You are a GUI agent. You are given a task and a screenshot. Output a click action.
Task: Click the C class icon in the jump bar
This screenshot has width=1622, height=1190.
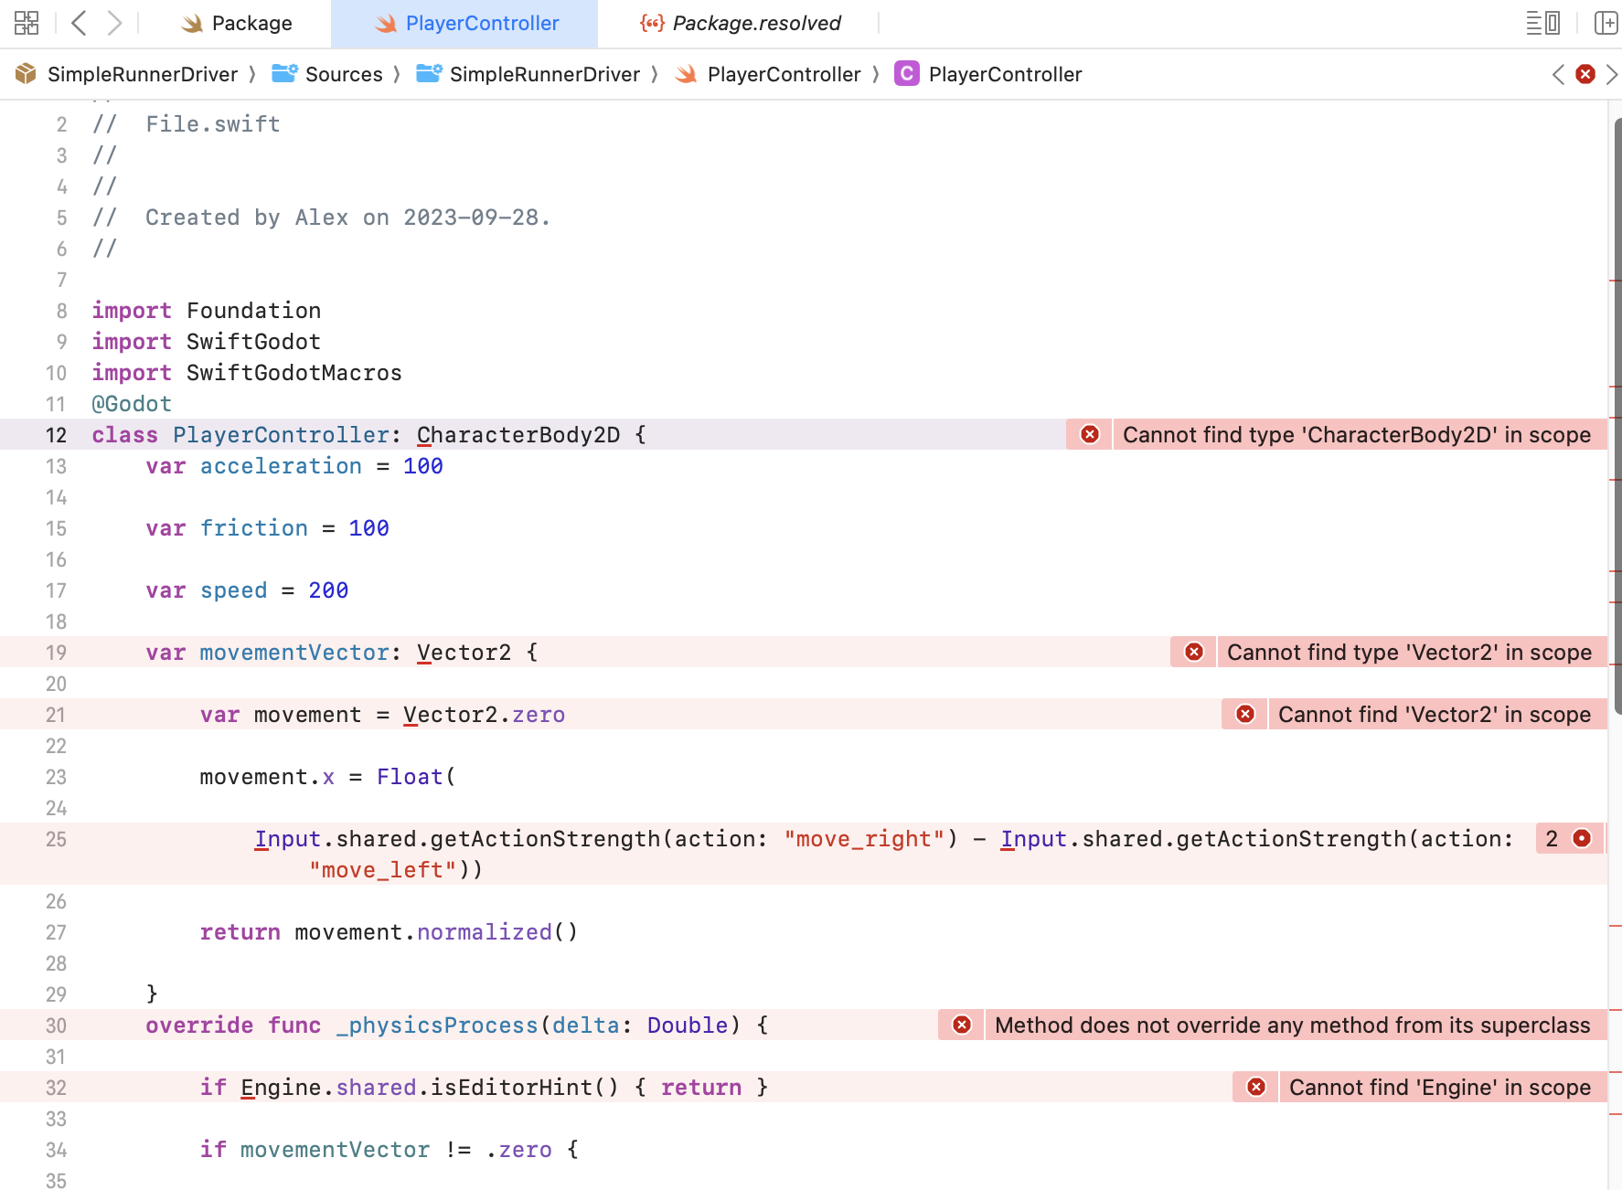click(906, 74)
